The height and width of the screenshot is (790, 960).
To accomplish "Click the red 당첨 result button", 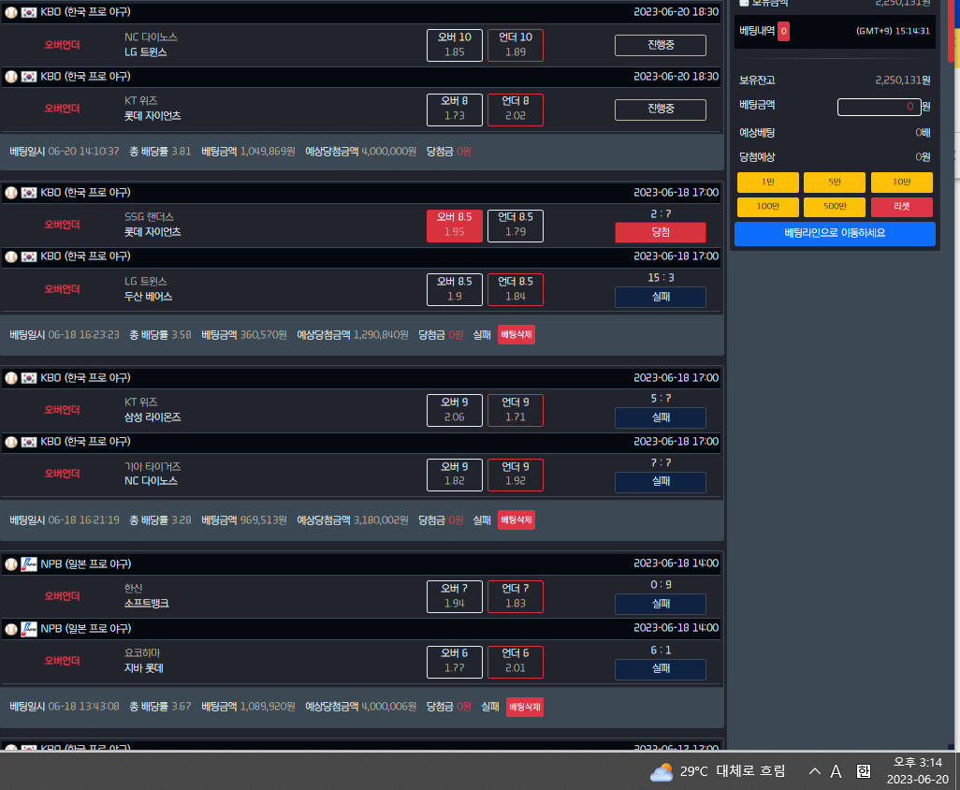I will tap(661, 233).
